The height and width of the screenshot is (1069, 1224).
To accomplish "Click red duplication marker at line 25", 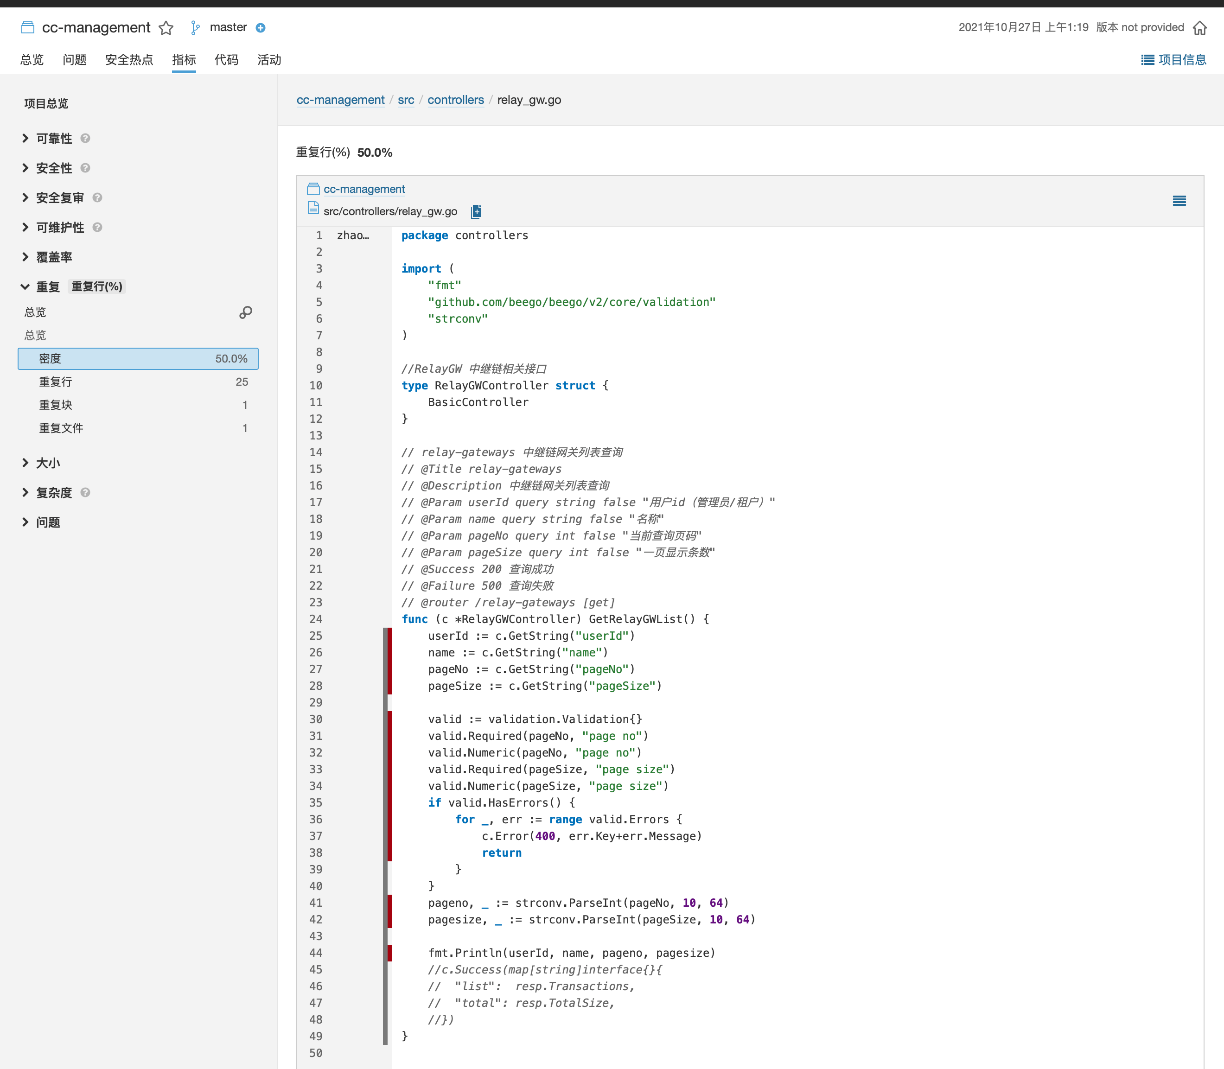I will coord(389,636).
